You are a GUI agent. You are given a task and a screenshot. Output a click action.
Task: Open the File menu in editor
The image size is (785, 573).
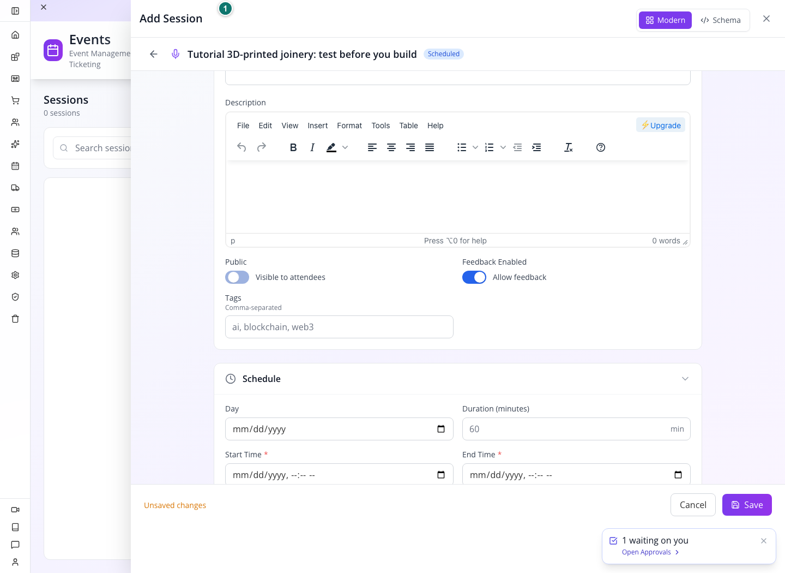click(243, 126)
